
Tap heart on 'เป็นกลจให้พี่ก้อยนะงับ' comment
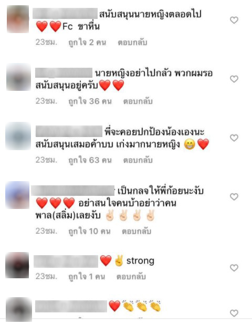coord(234,197)
